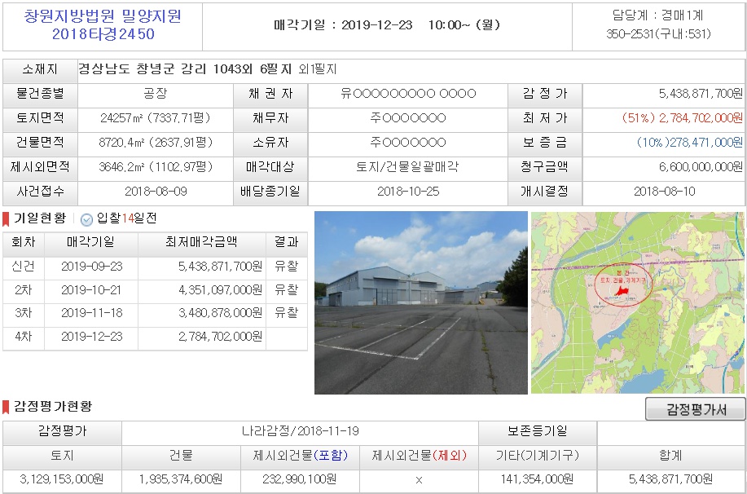Select land appraisal value 3,129,153,000원
This screenshot has width=747, height=494.
[x=62, y=479]
